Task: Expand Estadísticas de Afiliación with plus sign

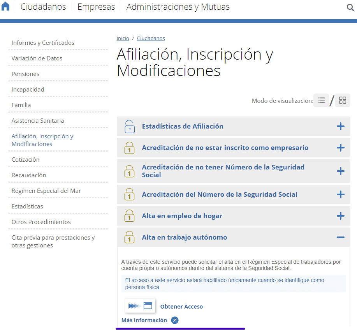Action: click(x=340, y=126)
